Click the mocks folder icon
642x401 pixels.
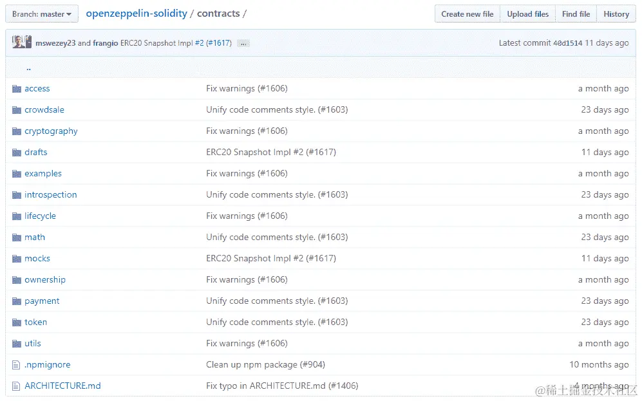point(16,259)
